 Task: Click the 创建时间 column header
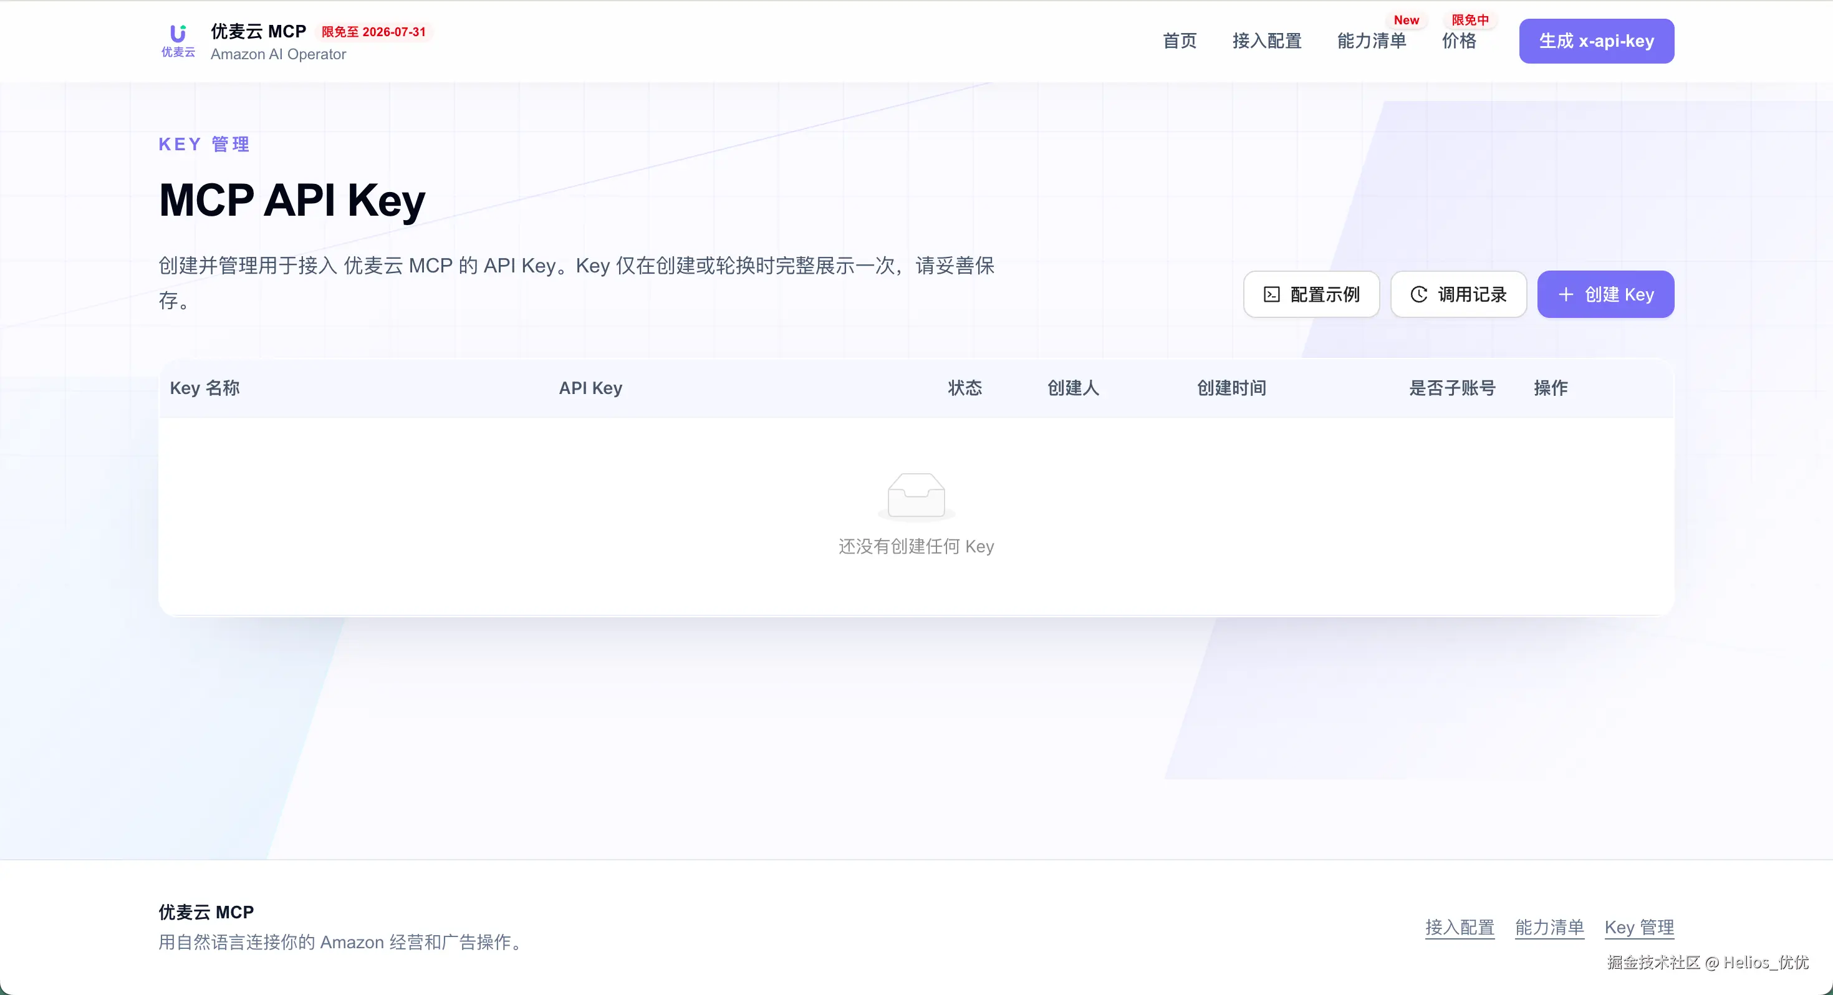click(1232, 388)
